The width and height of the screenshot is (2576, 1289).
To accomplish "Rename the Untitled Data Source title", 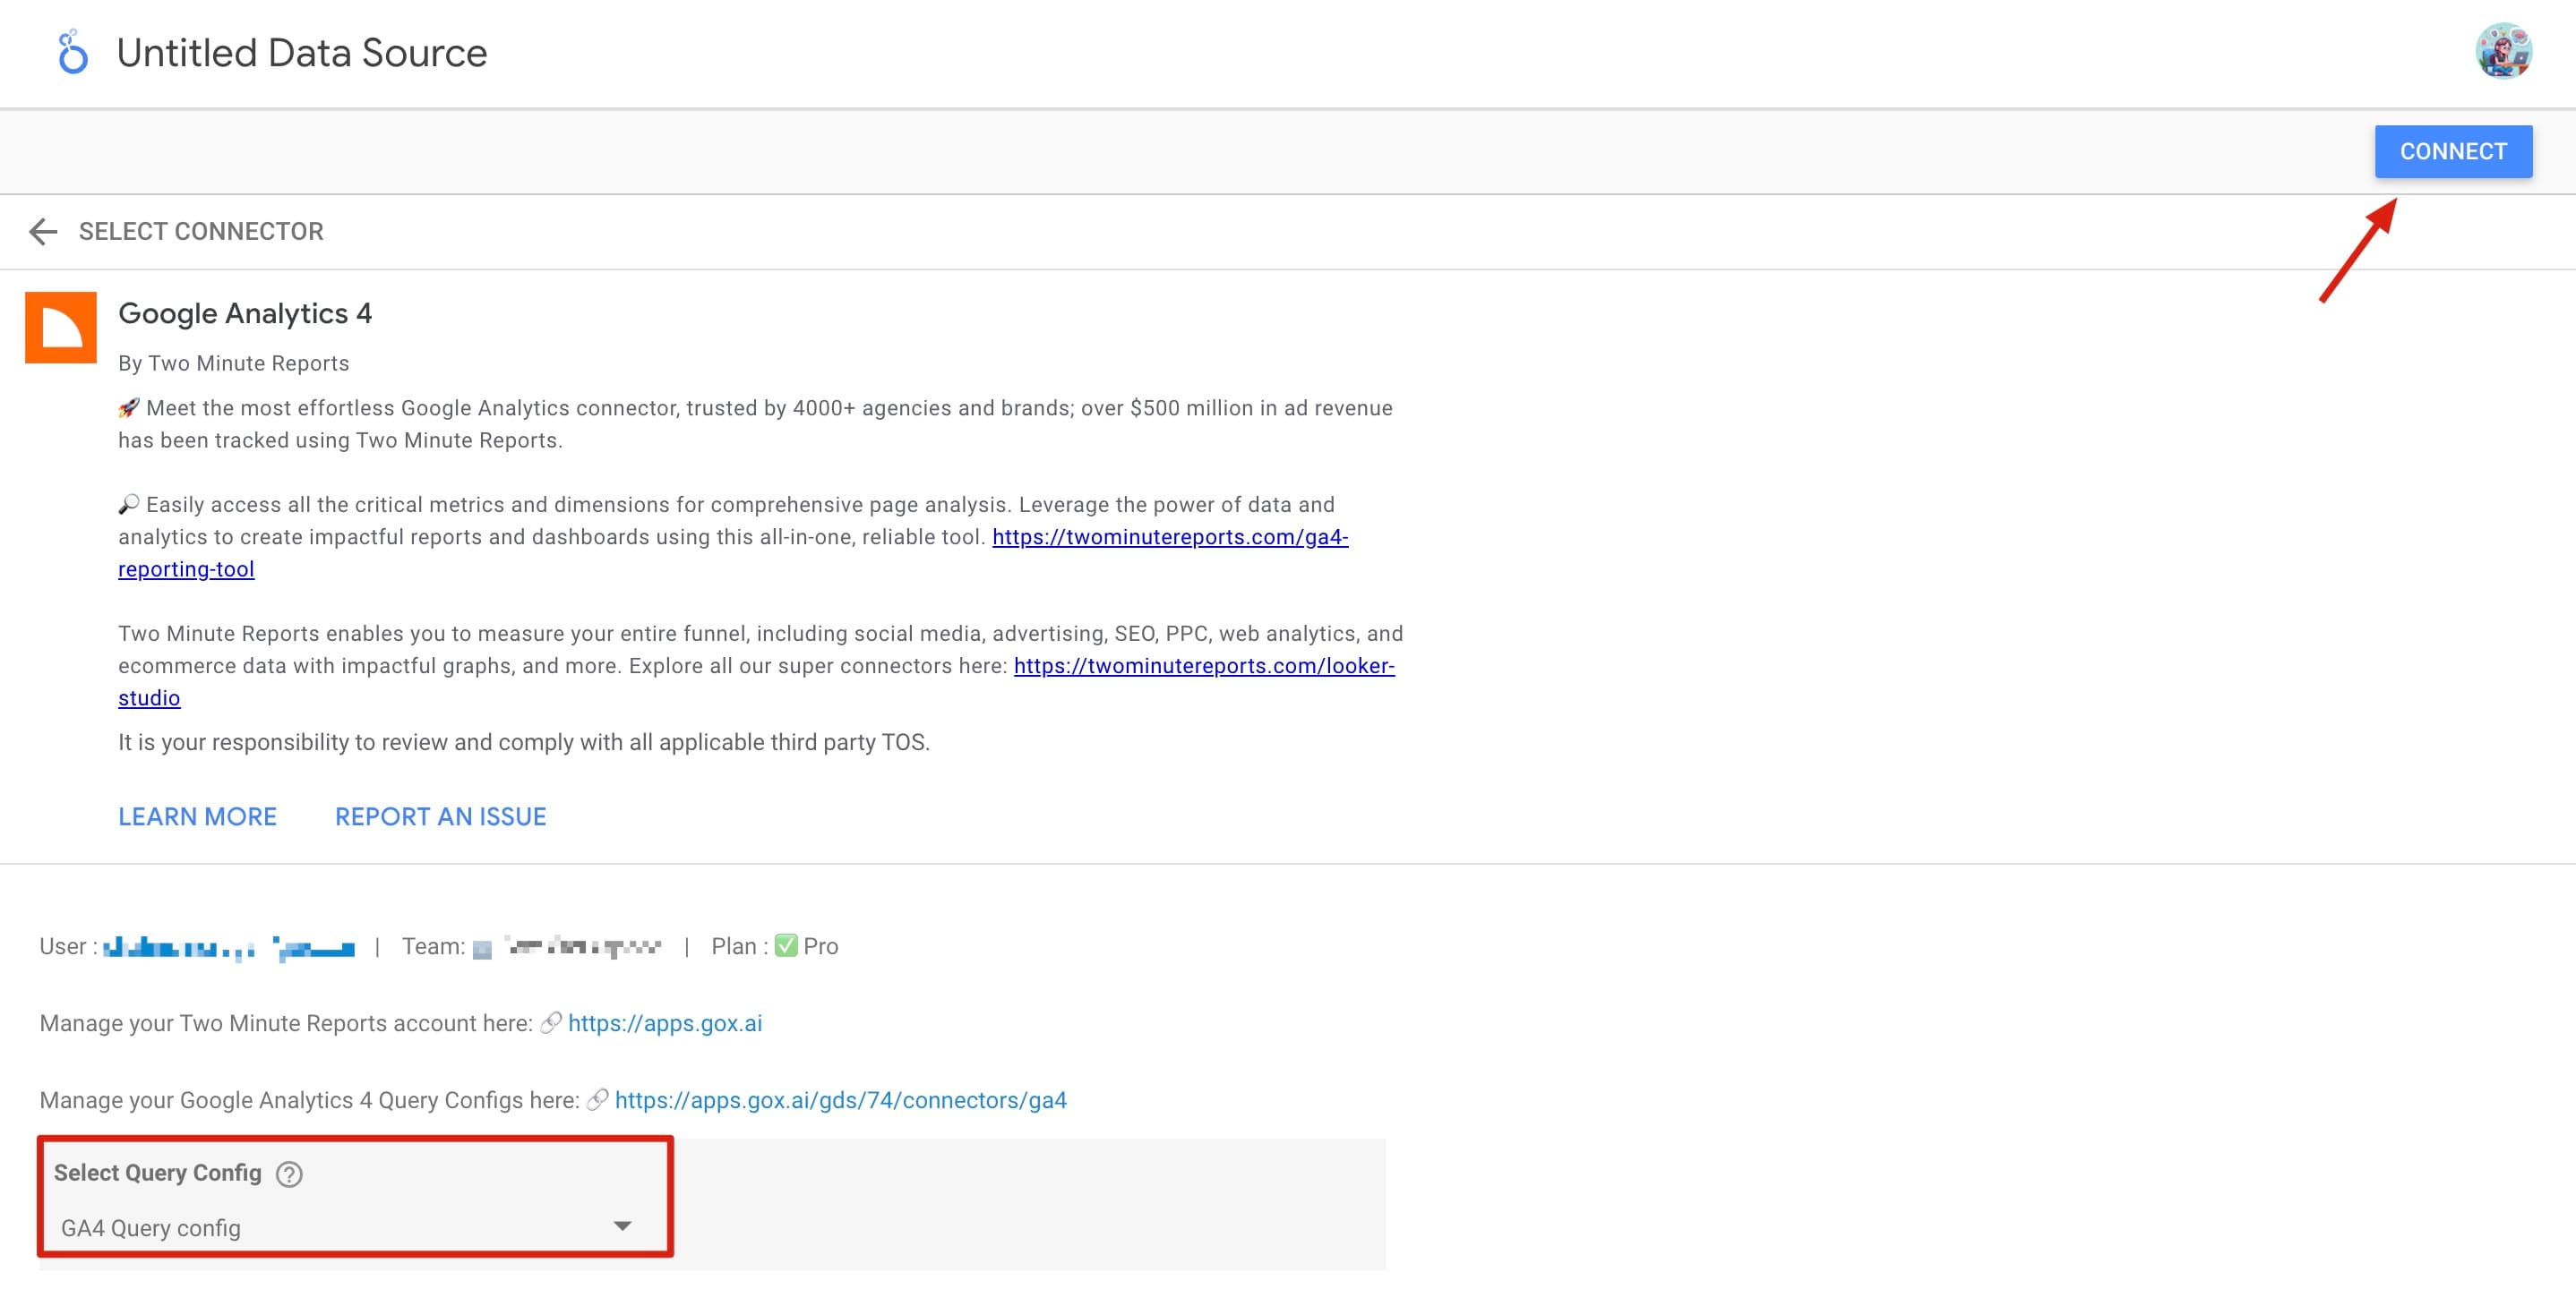I will [x=302, y=53].
